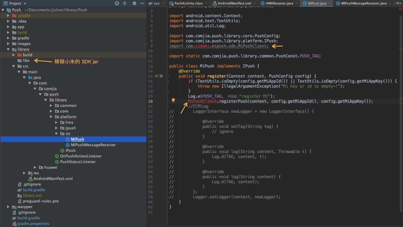Switch to the PushActivity.class tab

(x=188, y=3)
